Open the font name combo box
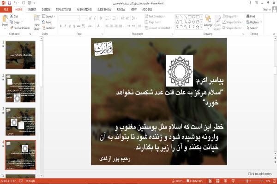 pyautogui.click(x=69, y=18)
